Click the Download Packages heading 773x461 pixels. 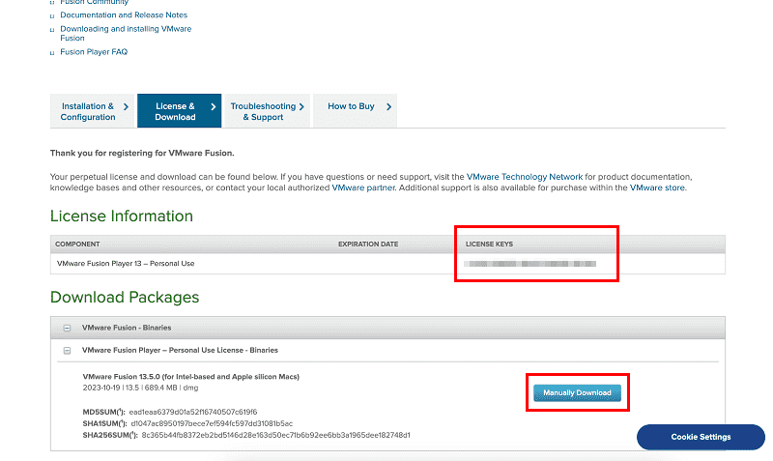[x=125, y=298]
